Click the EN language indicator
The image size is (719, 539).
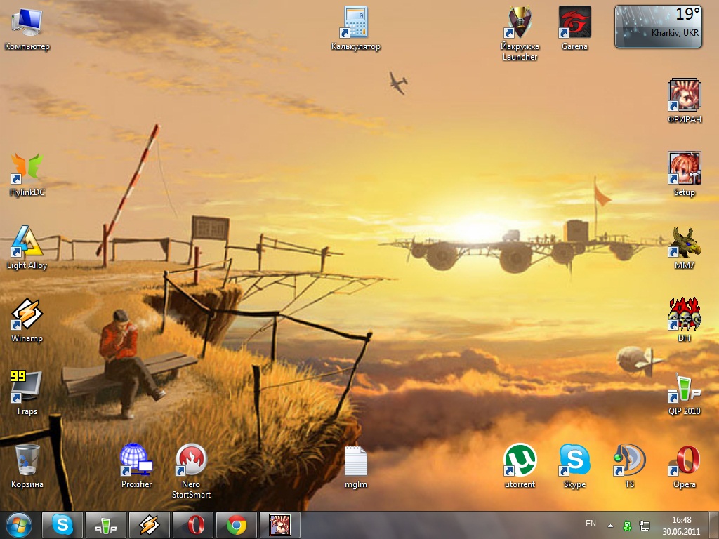point(591,524)
